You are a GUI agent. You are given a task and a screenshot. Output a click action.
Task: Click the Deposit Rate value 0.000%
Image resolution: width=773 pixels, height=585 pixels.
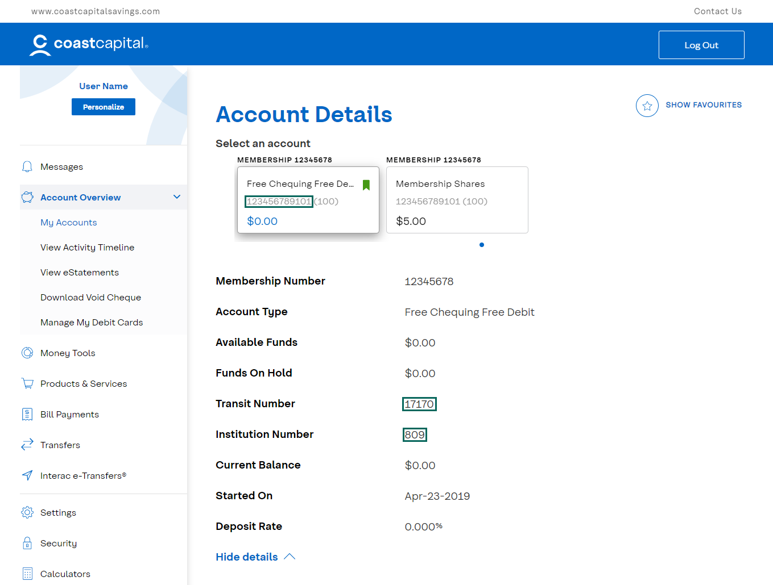[424, 526]
